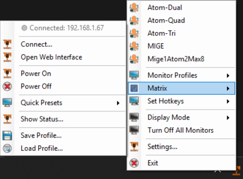Open Settings... from the tray menu
The width and height of the screenshot is (243, 179).
pos(181,147)
